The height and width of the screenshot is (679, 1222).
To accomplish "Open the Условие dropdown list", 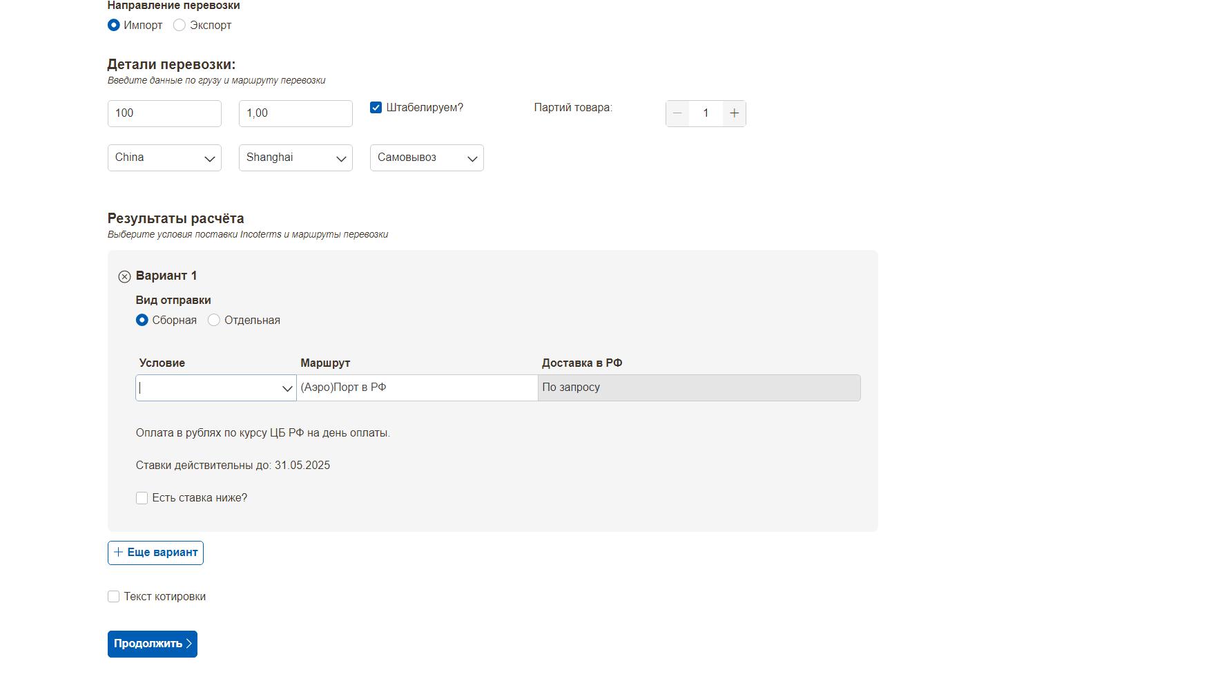I will click(x=215, y=388).
